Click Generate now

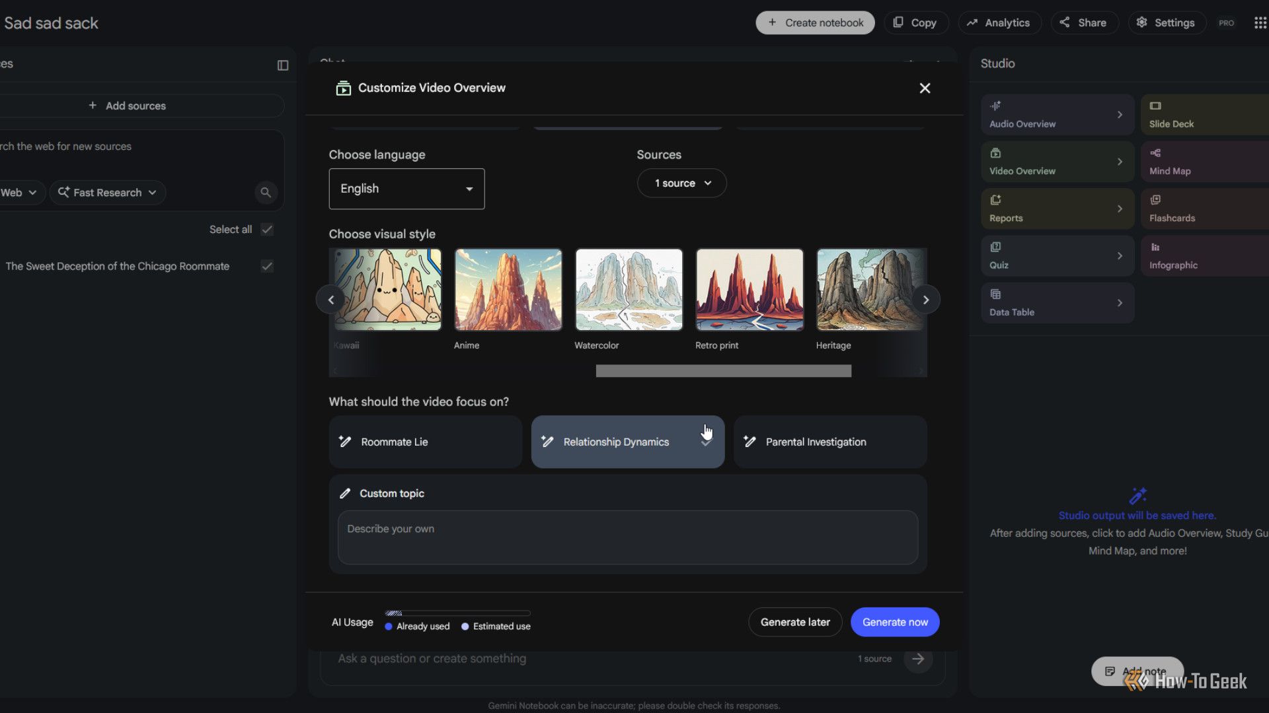(895, 622)
